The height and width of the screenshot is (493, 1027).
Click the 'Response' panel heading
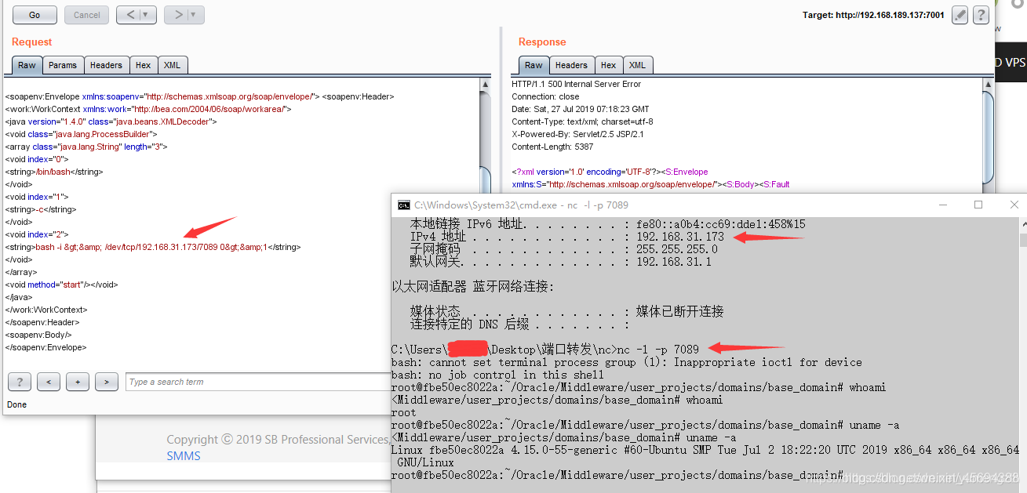pos(542,42)
